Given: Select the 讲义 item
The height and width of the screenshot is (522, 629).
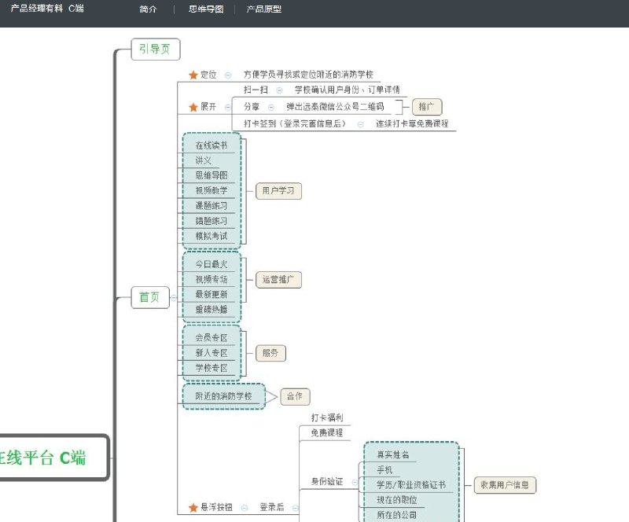Looking at the screenshot, I should [204, 161].
